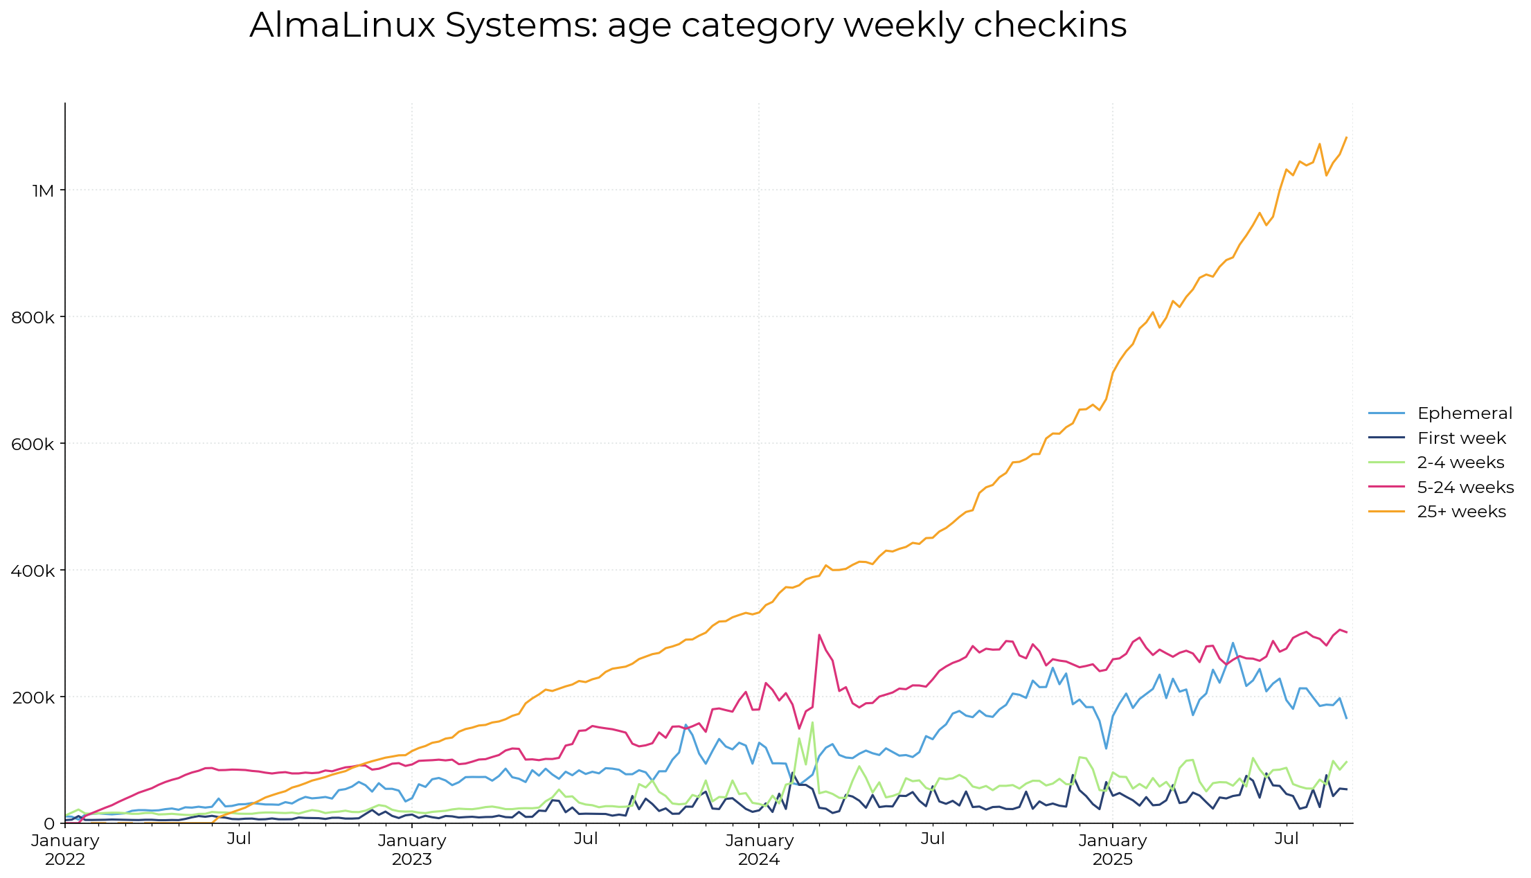Click the orange 25+ weeks legend line swatch

tap(1386, 512)
